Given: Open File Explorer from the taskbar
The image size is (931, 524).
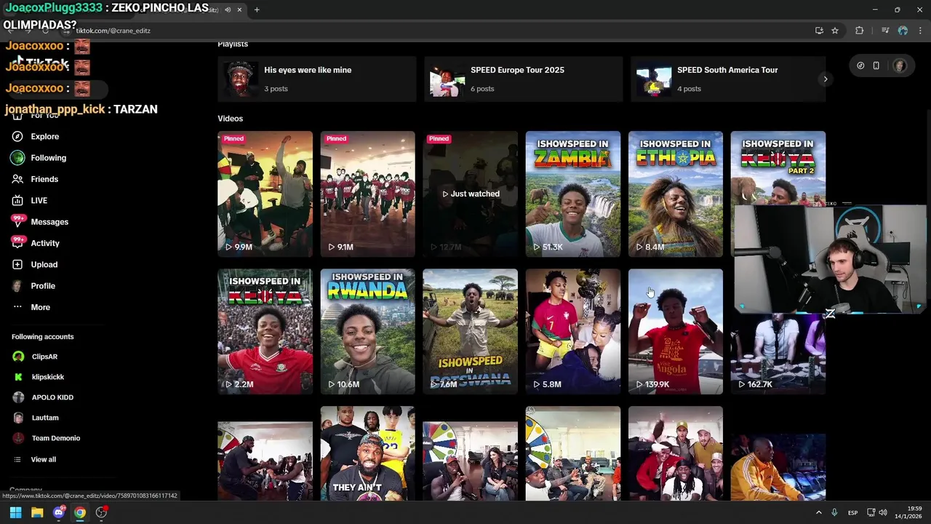Looking at the screenshot, I should tap(37, 512).
